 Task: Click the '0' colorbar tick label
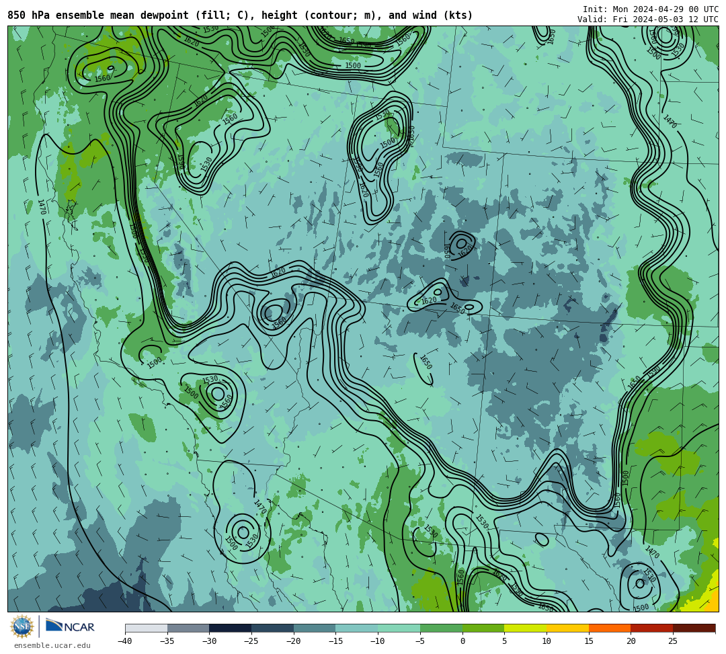pyautogui.click(x=462, y=641)
